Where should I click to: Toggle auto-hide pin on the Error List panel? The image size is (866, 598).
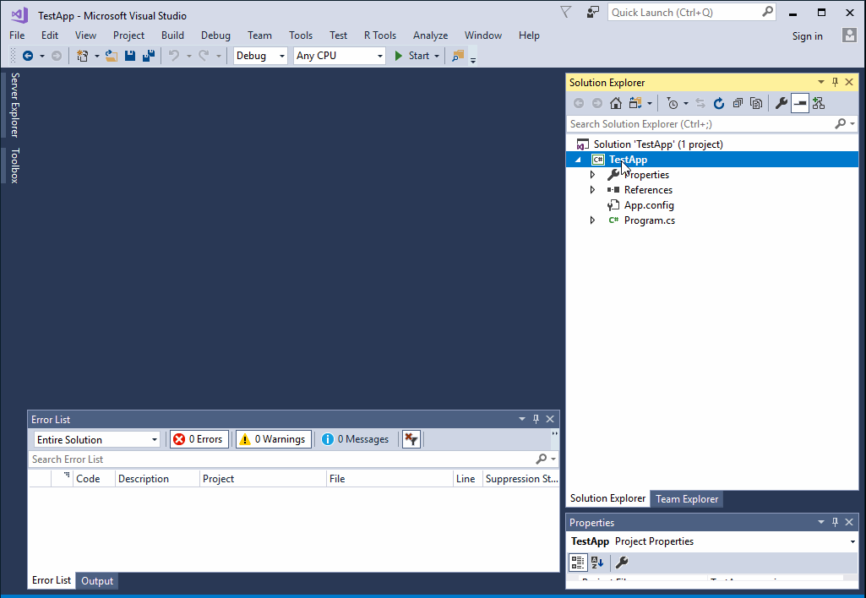(x=536, y=419)
